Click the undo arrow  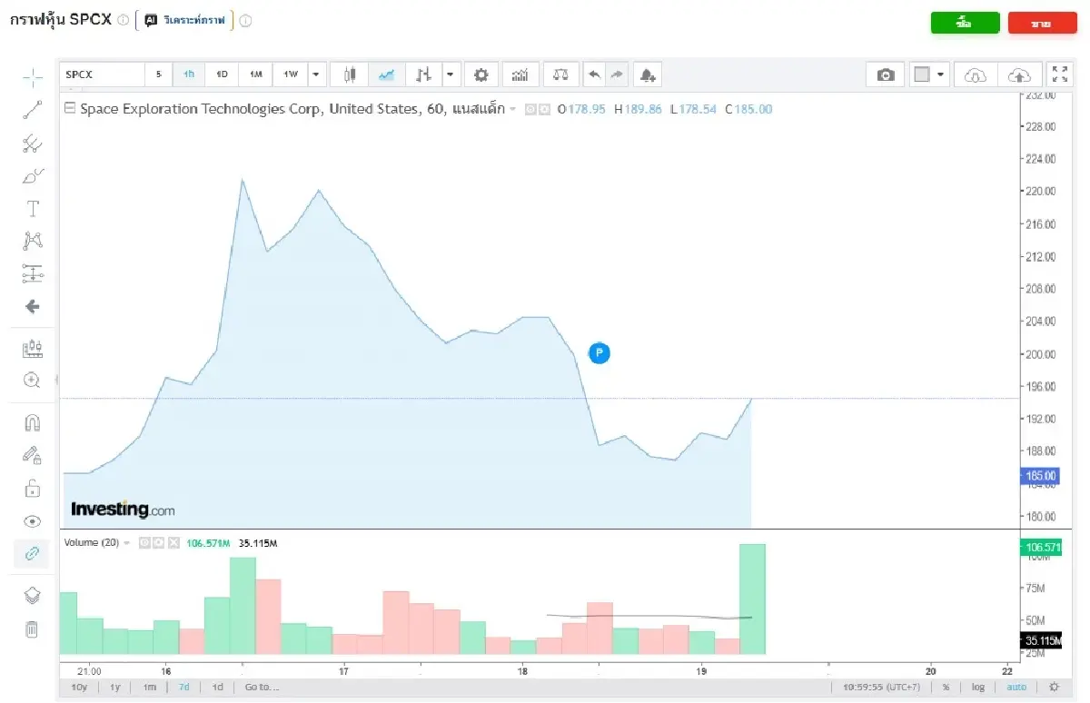[594, 74]
